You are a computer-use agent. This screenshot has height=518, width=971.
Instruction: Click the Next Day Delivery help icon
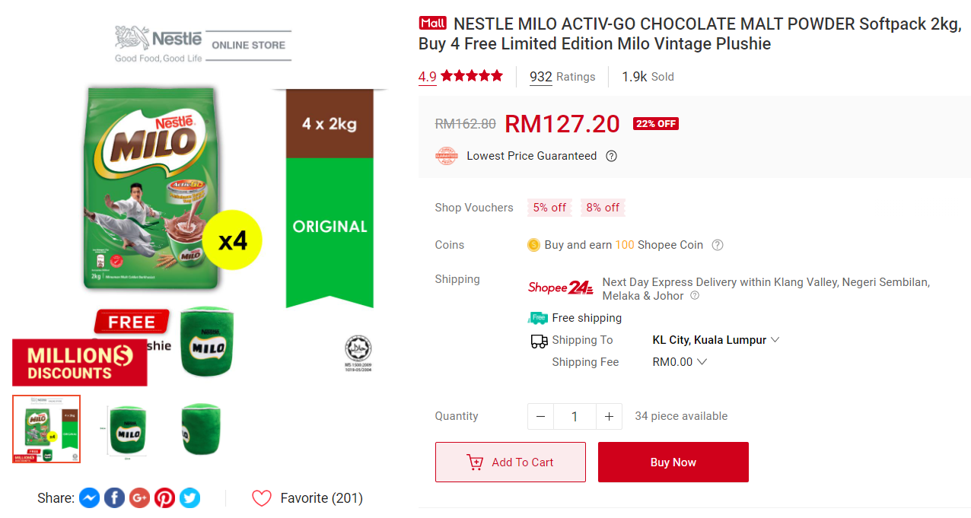694,296
